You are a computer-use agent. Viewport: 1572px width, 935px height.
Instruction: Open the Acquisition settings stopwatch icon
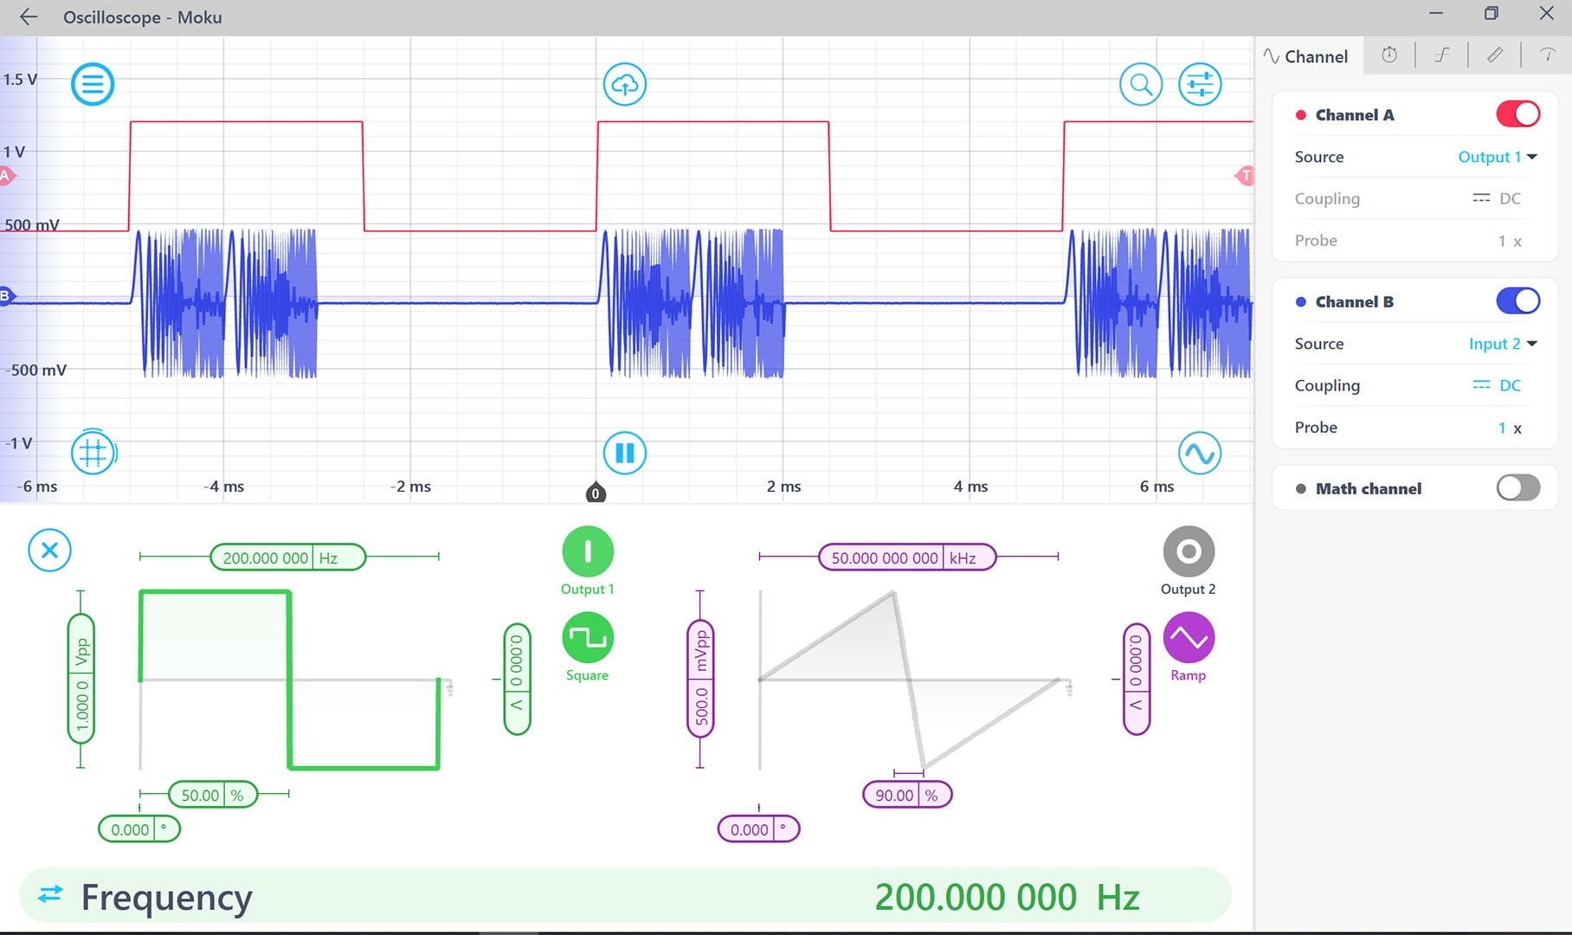1390,55
